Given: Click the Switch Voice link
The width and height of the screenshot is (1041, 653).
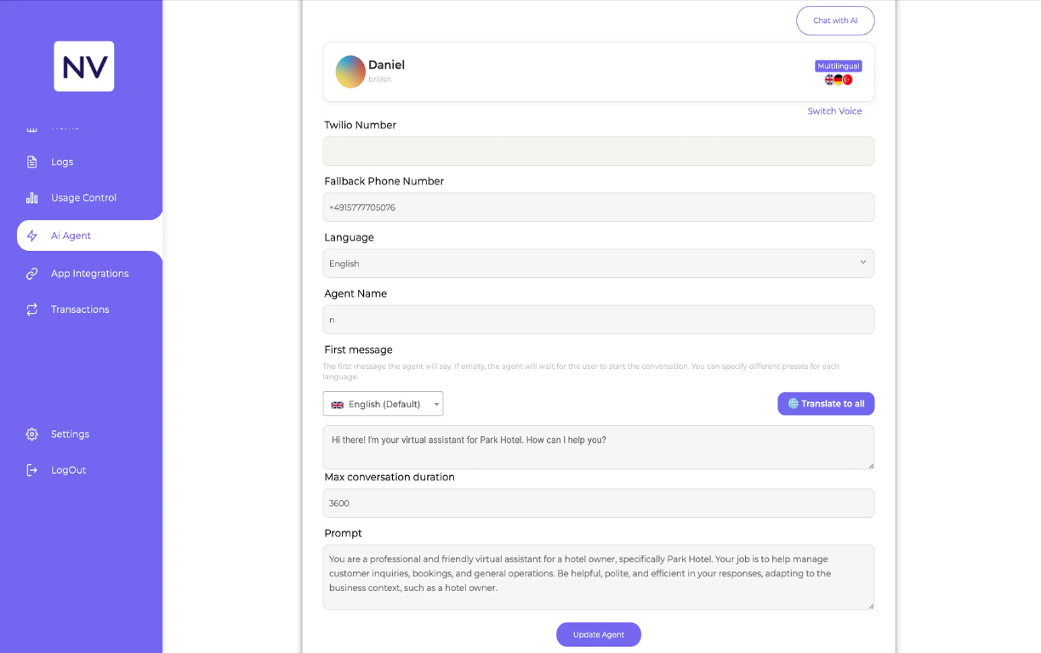Looking at the screenshot, I should tap(834, 111).
